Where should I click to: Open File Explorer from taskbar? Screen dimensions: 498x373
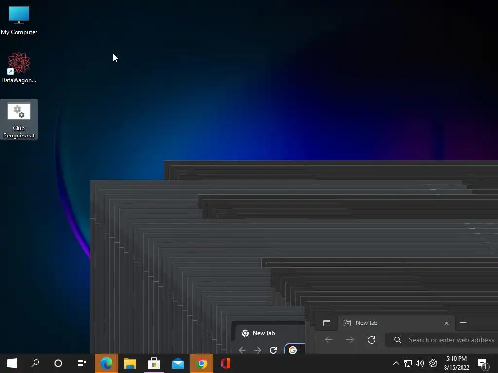(x=130, y=363)
